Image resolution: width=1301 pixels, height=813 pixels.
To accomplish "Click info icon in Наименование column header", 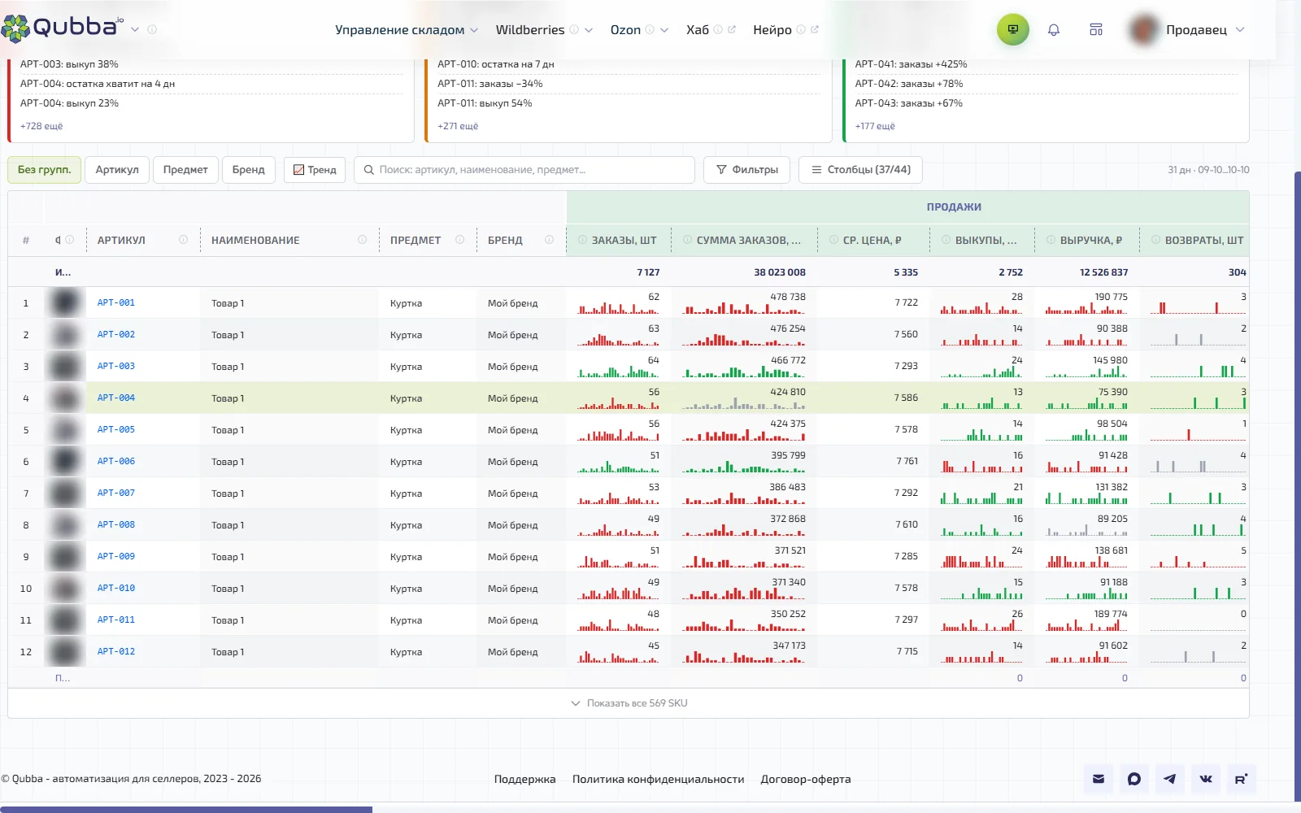I will tap(362, 240).
